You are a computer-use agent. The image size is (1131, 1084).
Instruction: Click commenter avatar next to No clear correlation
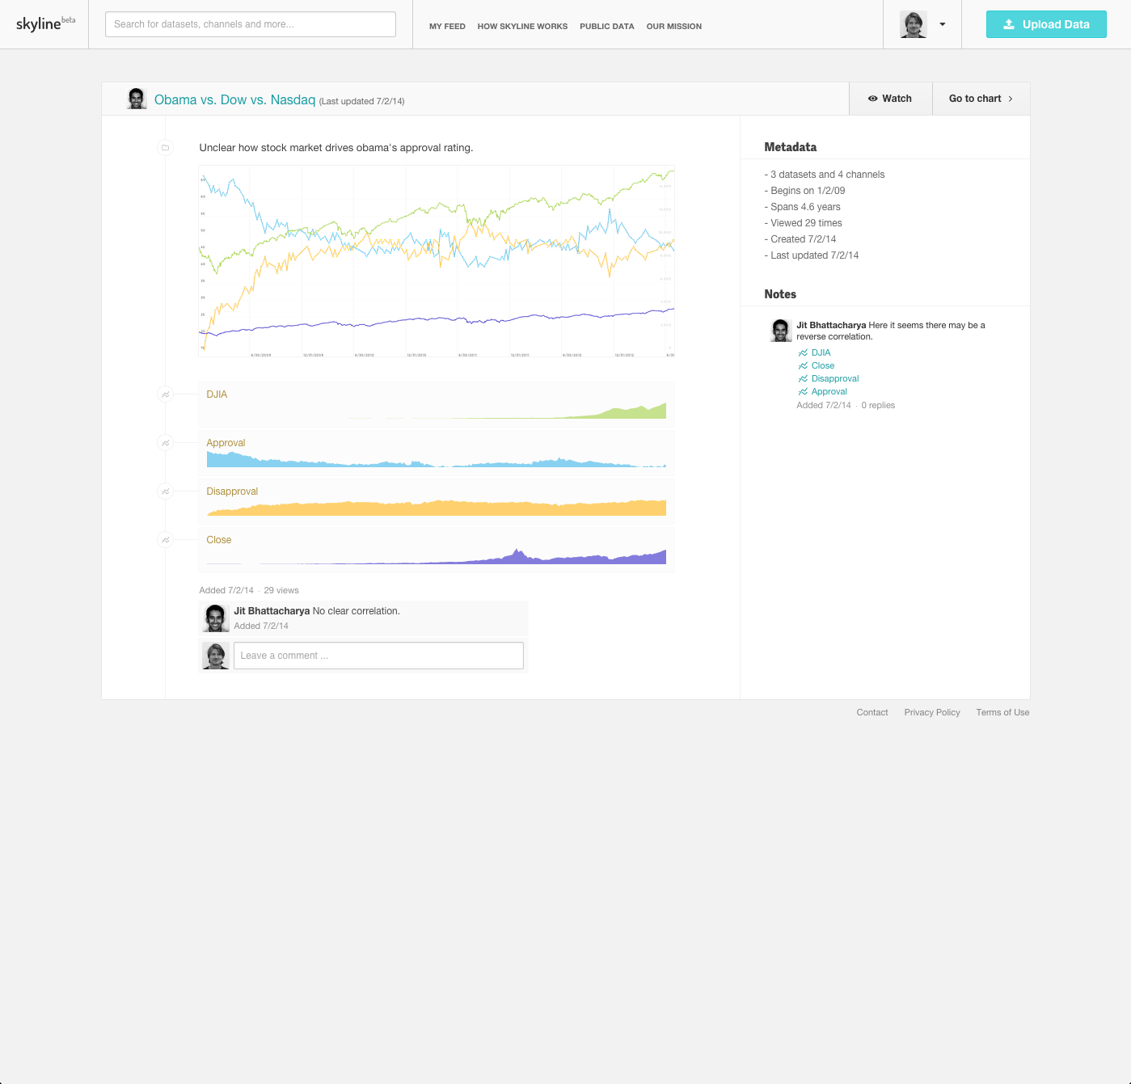point(215,618)
